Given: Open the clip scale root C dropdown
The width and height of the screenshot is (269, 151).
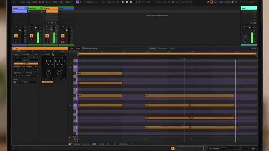Looking at the screenshot, I should (20, 82).
